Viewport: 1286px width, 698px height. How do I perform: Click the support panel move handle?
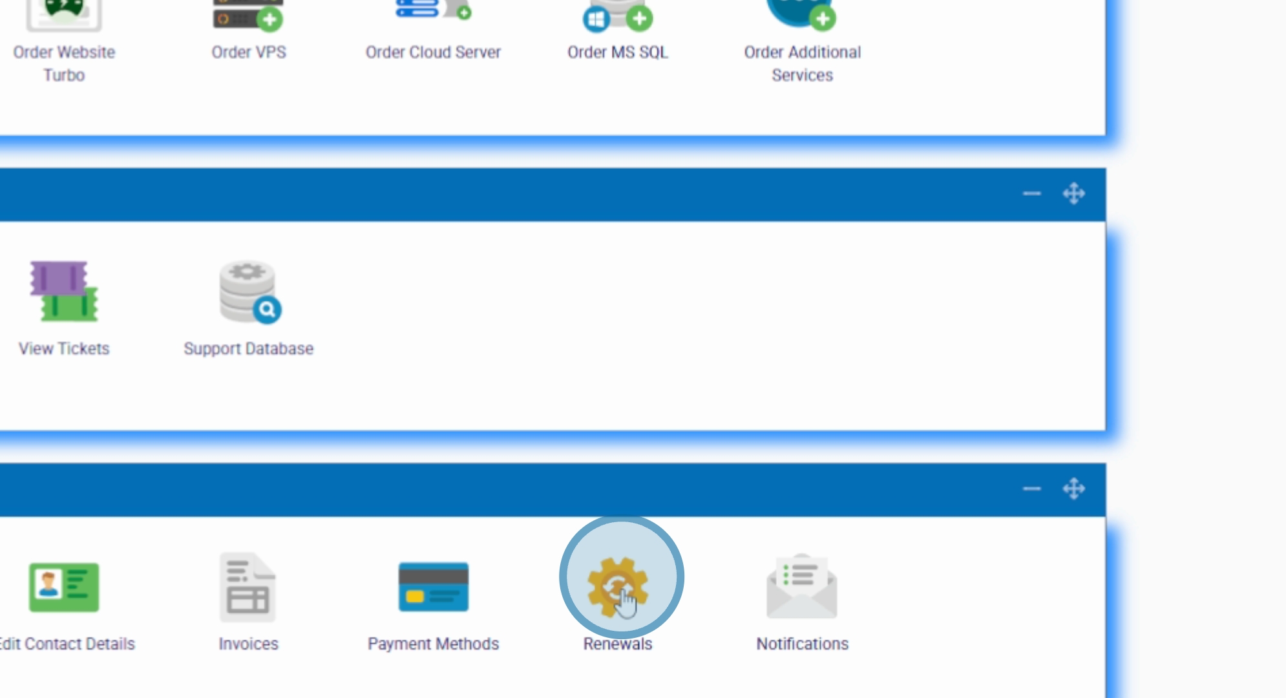tap(1073, 193)
